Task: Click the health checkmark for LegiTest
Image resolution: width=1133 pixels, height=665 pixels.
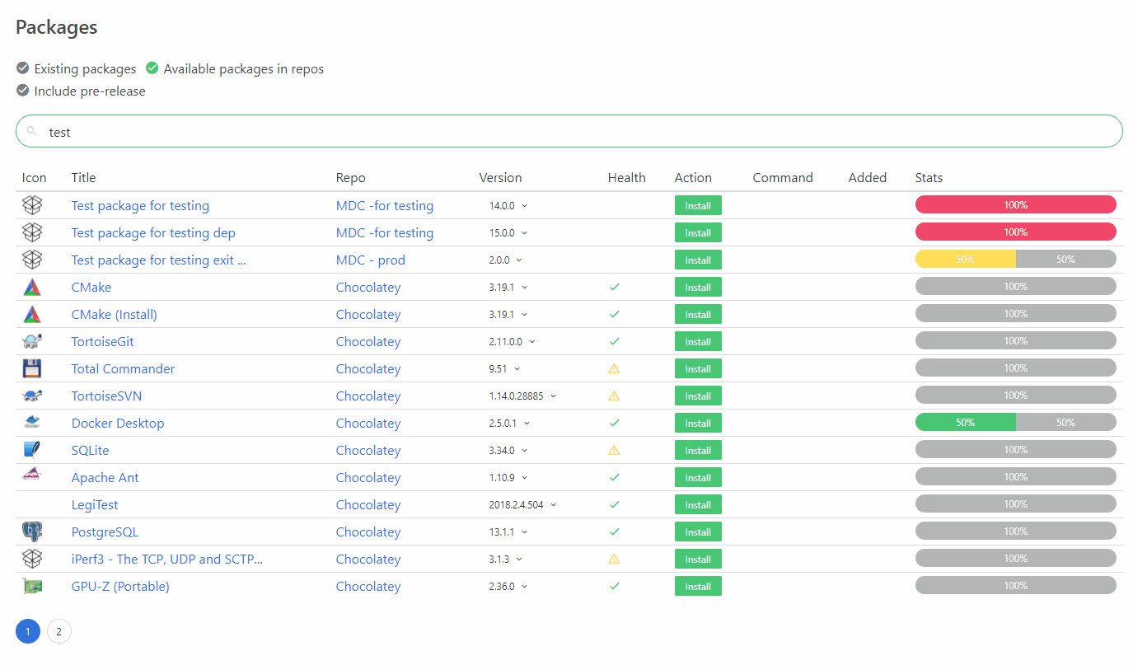Action: click(x=614, y=504)
